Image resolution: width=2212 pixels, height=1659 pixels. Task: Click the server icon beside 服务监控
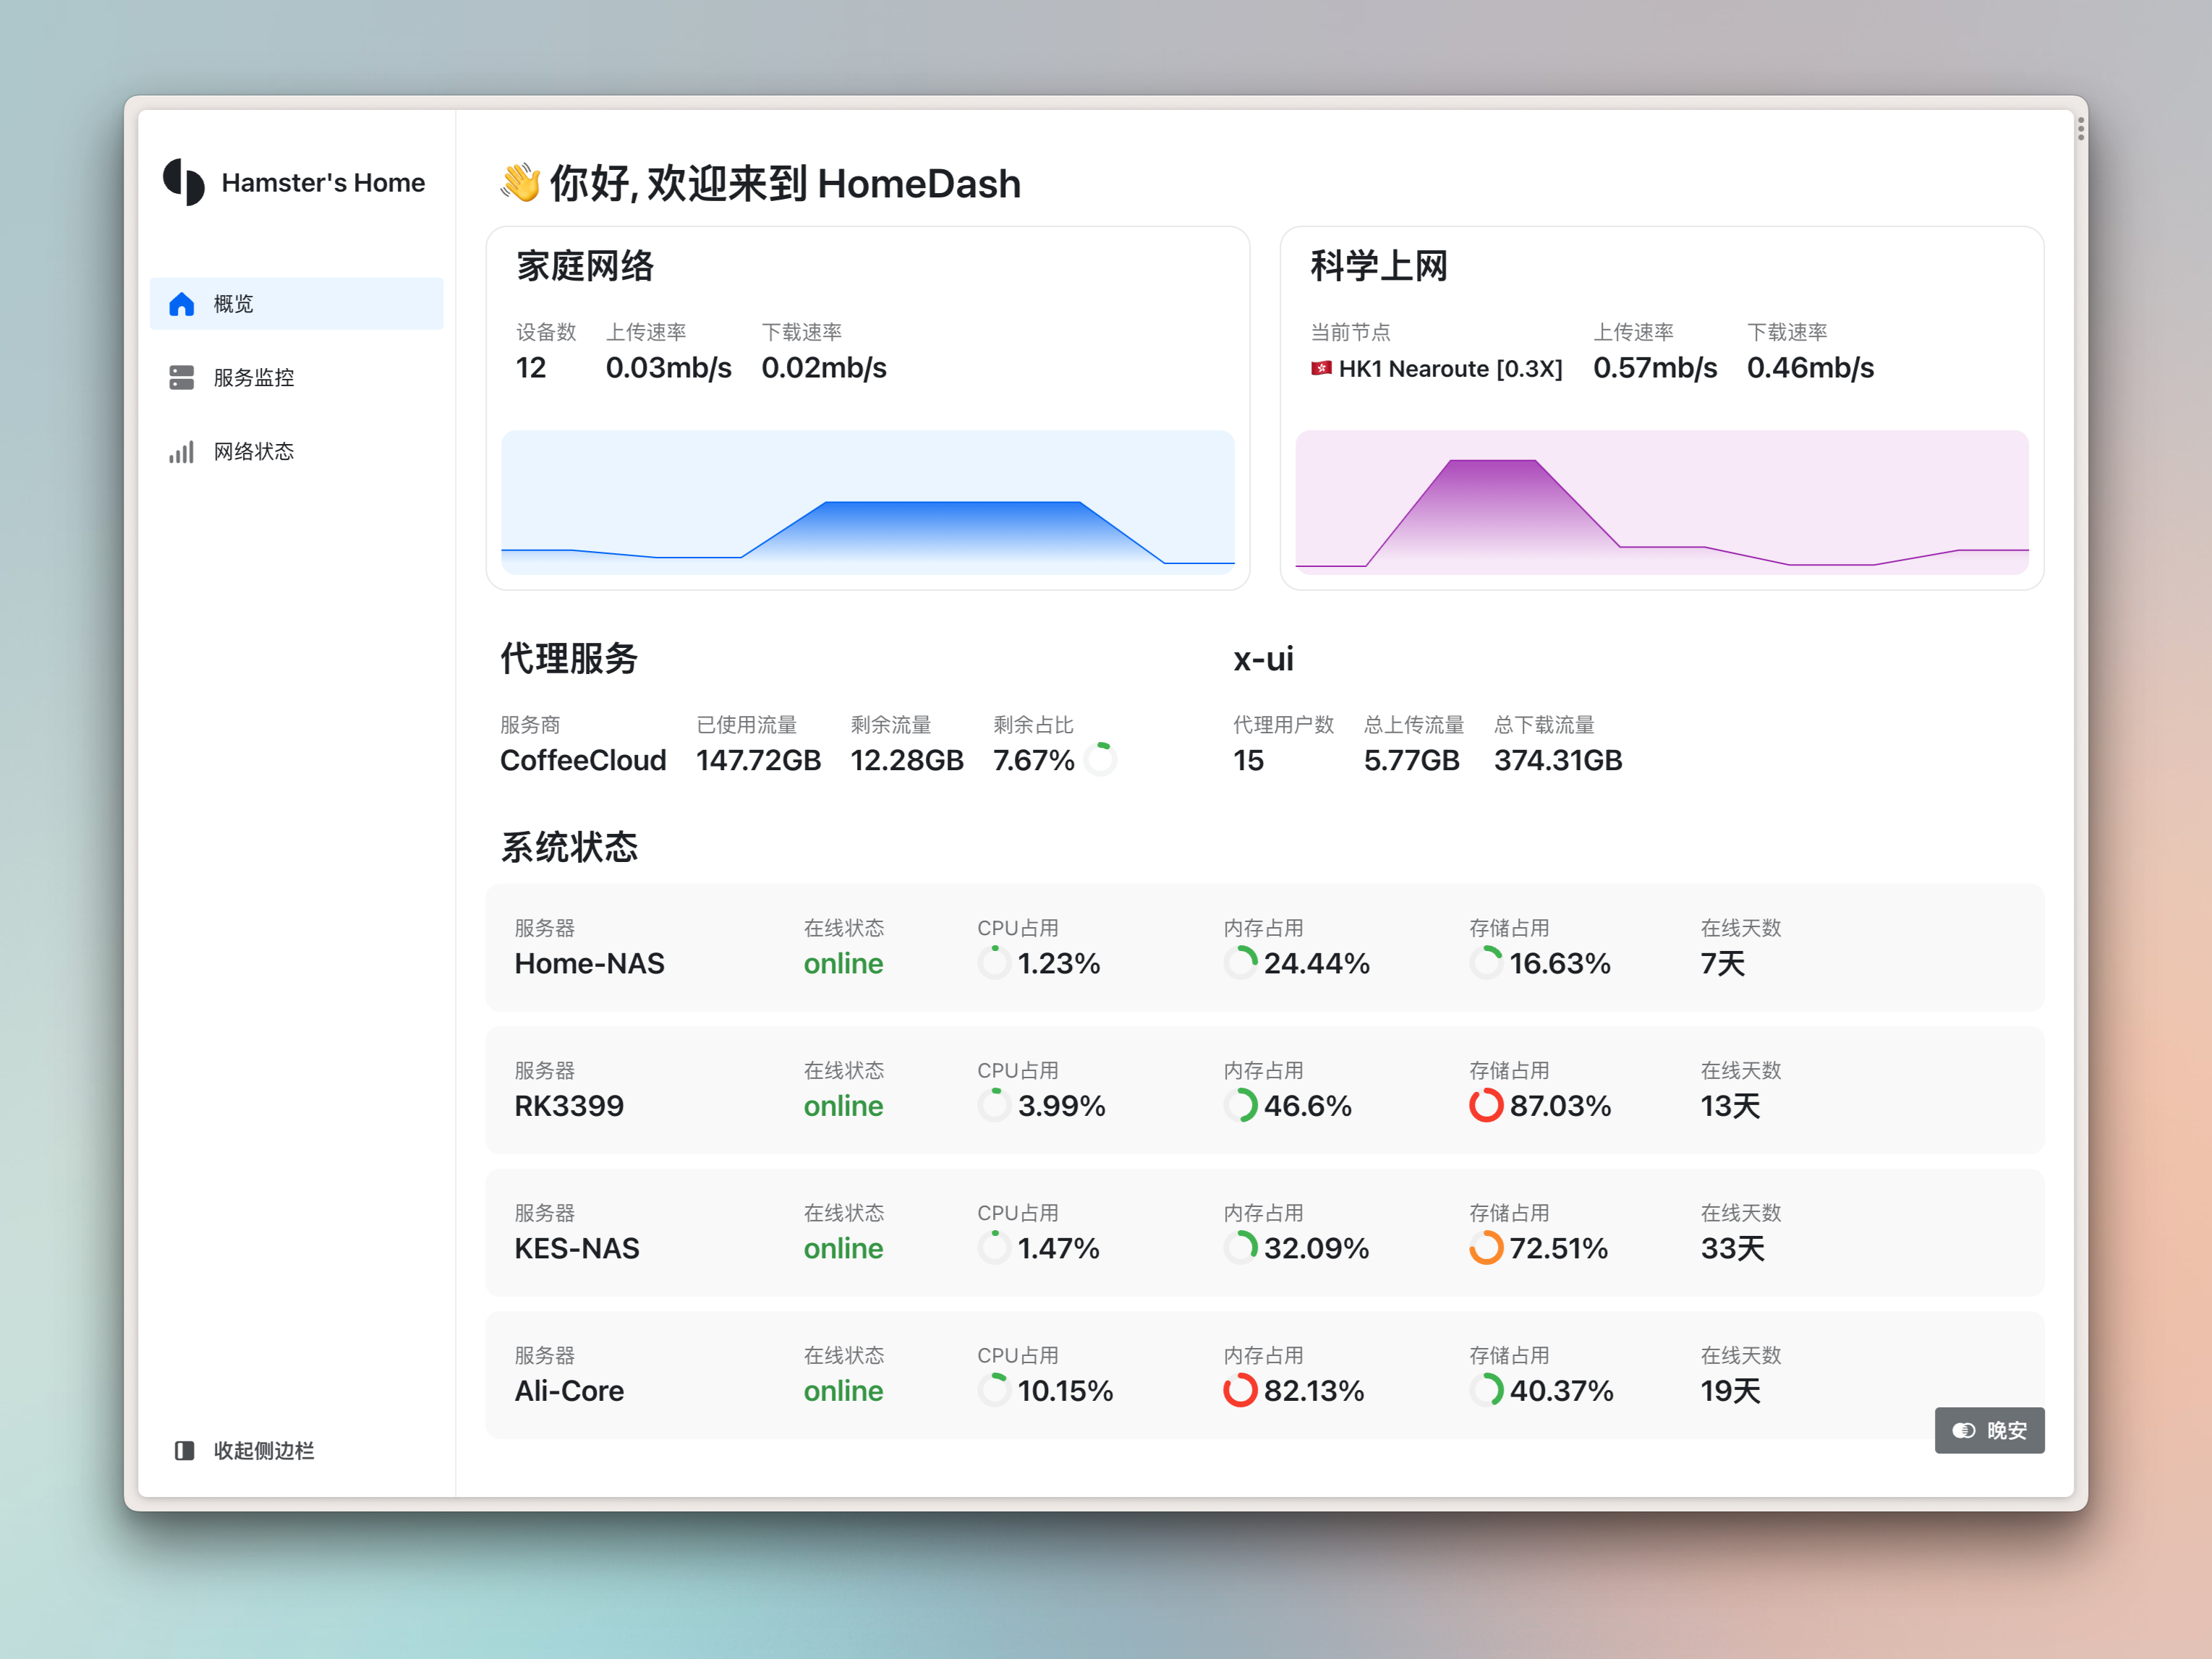(181, 377)
